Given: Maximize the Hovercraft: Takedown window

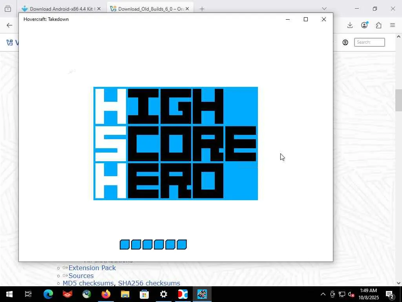Looking at the screenshot, I should pyautogui.click(x=305, y=19).
